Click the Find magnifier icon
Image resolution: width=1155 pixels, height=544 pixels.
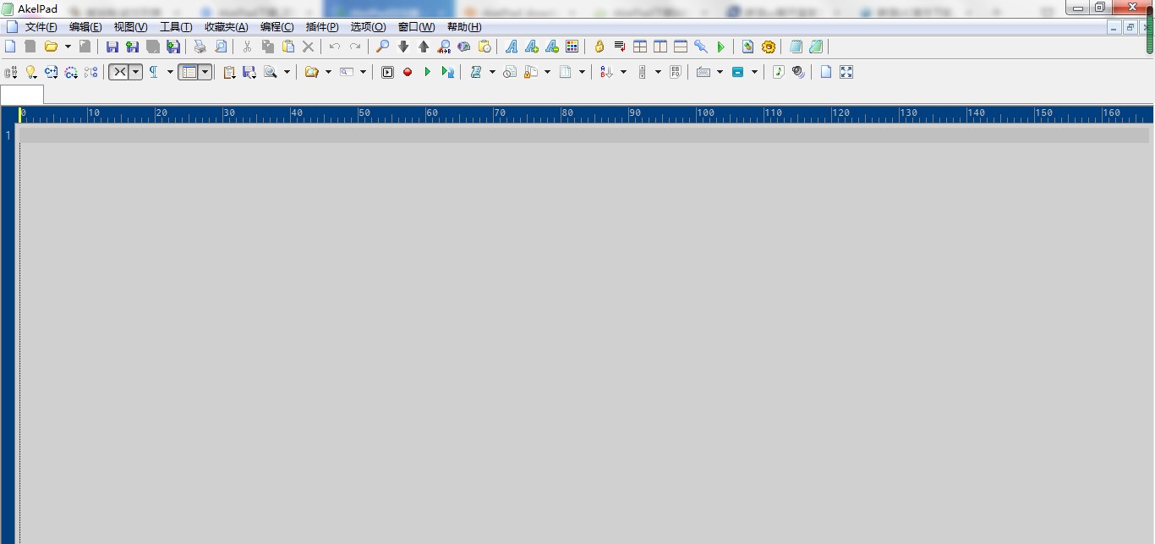click(383, 47)
